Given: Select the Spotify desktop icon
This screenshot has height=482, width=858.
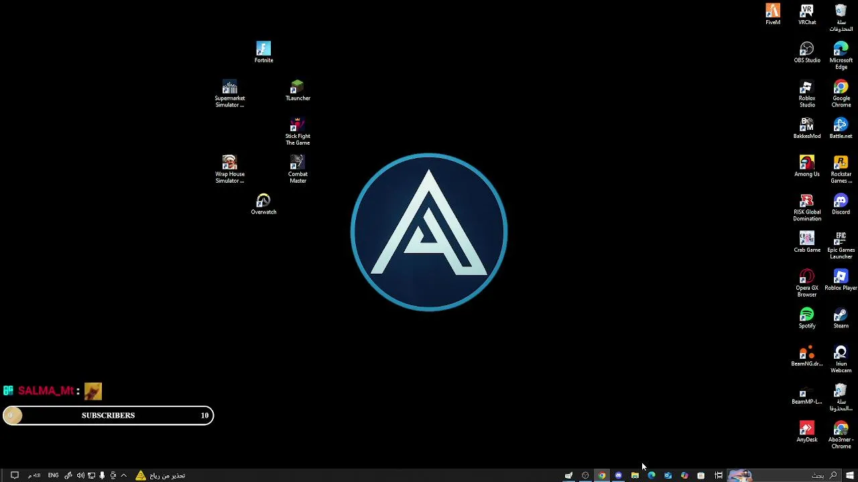Looking at the screenshot, I should click(x=807, y=318).
